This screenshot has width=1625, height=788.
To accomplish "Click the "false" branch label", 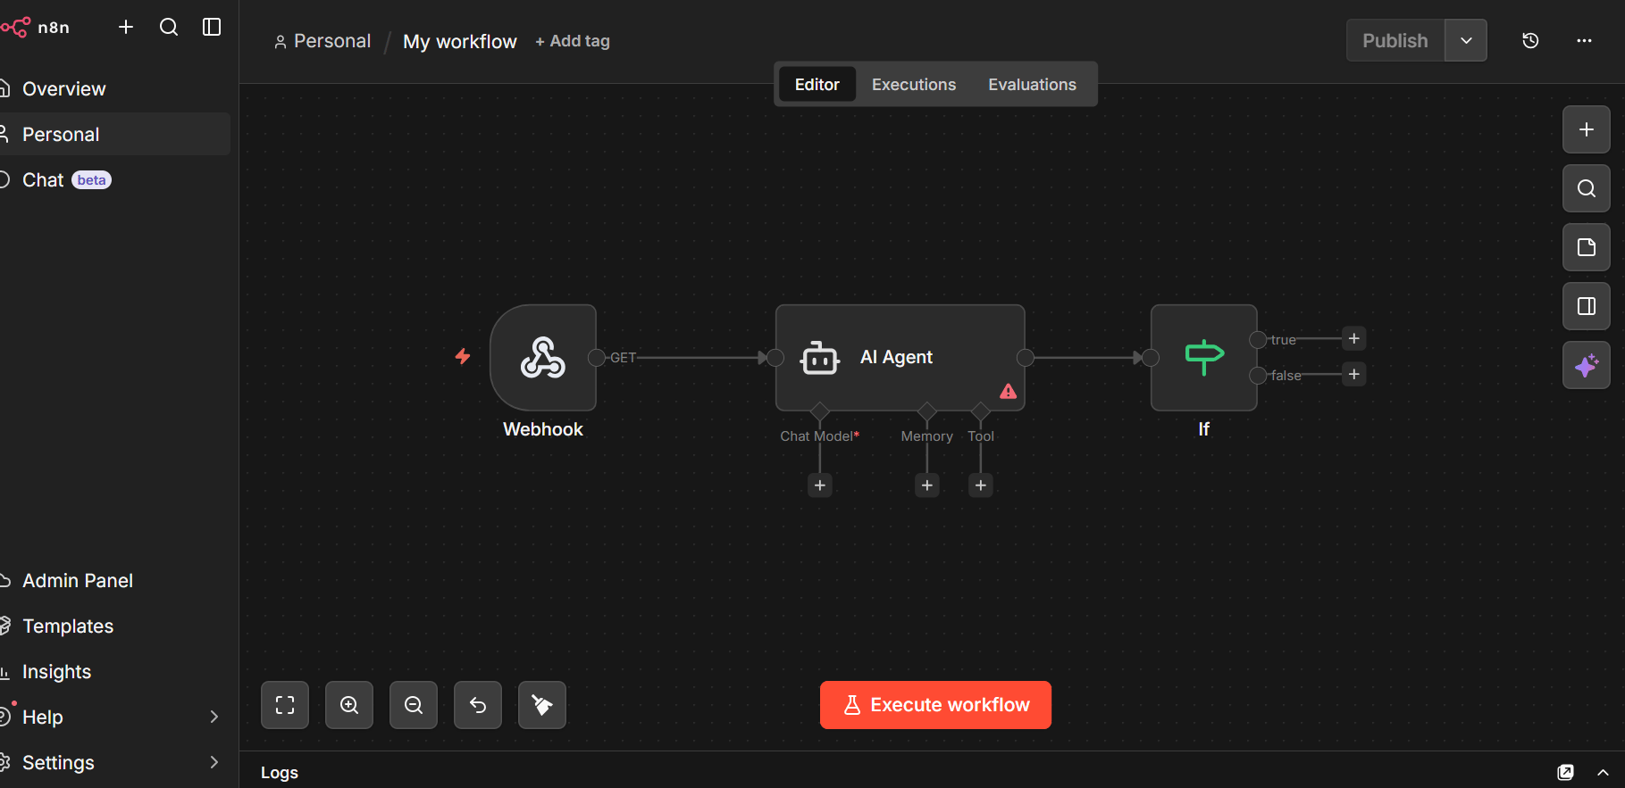I will pyautogui.click(x=1286, y=376).
